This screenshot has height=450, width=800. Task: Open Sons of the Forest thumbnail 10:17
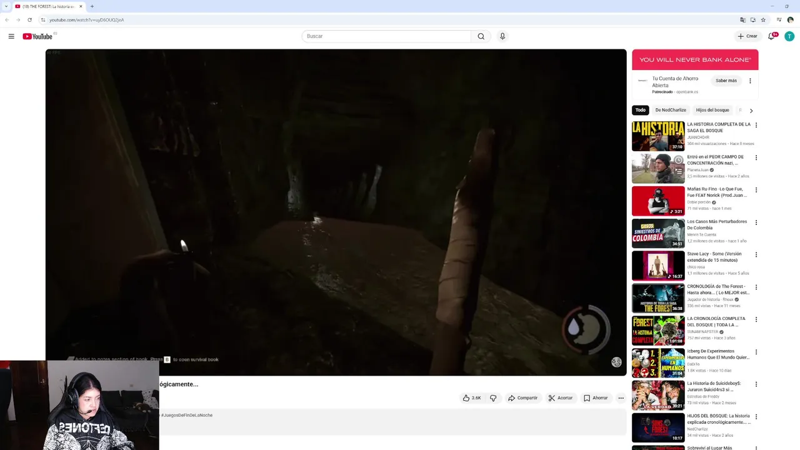point(658,428)
